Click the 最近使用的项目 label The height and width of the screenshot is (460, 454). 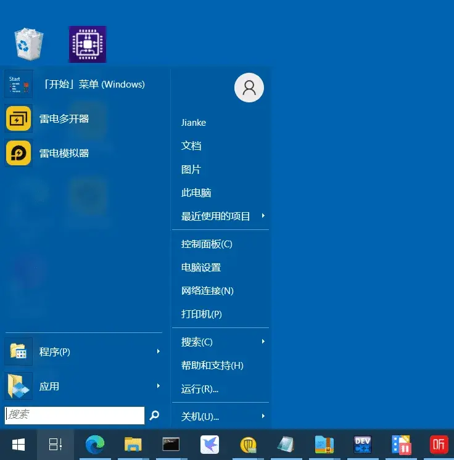pyautogui.click(x=215, y=216)
